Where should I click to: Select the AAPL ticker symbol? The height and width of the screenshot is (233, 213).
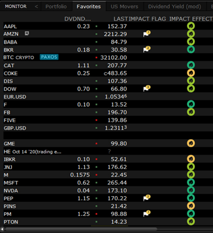[x=10, y=27]
